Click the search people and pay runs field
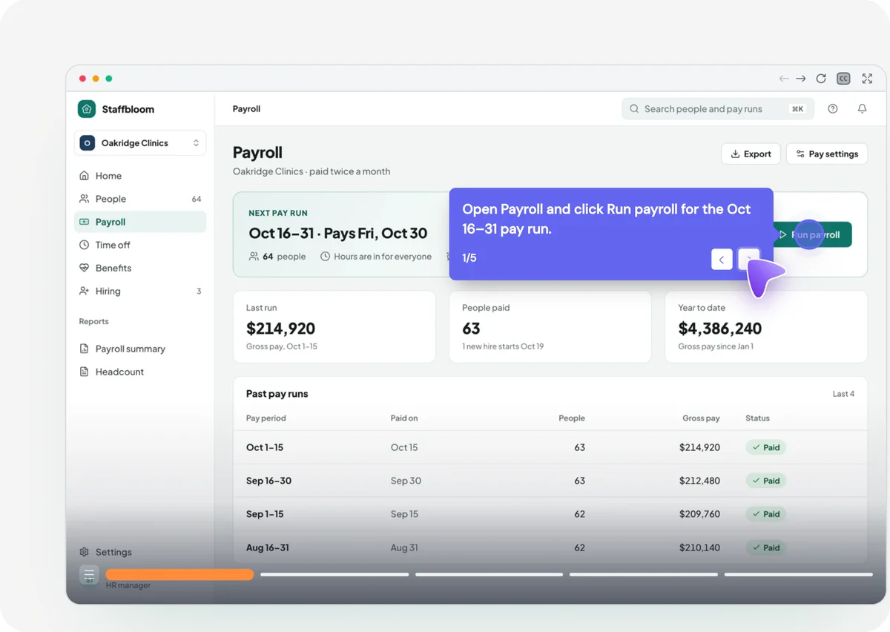Screen dimensions: 890x632 click(718, 109)
